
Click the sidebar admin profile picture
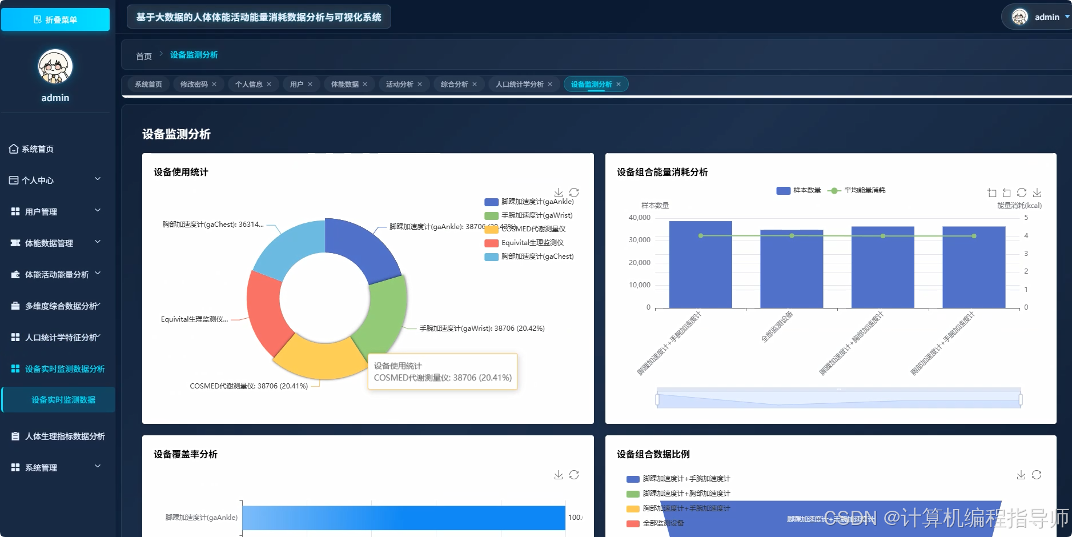55,66
